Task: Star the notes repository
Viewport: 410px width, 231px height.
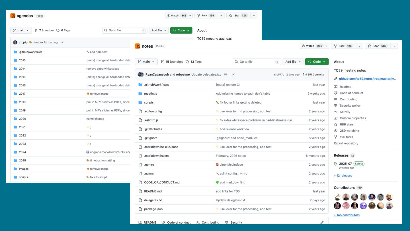Action: tap(378, 46)
